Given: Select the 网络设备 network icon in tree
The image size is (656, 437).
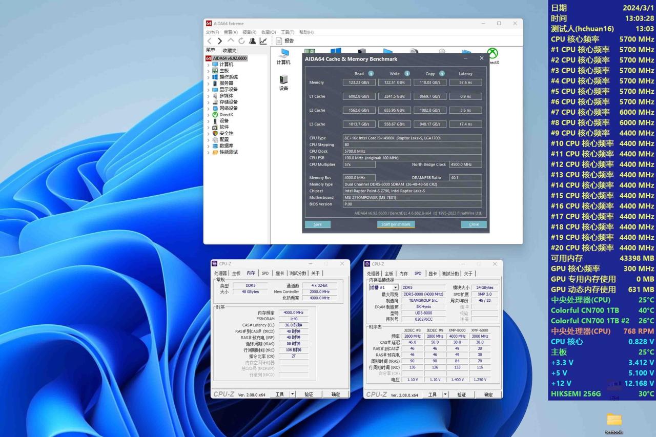Looking at the screenshot, I should (x=215, y=108).
